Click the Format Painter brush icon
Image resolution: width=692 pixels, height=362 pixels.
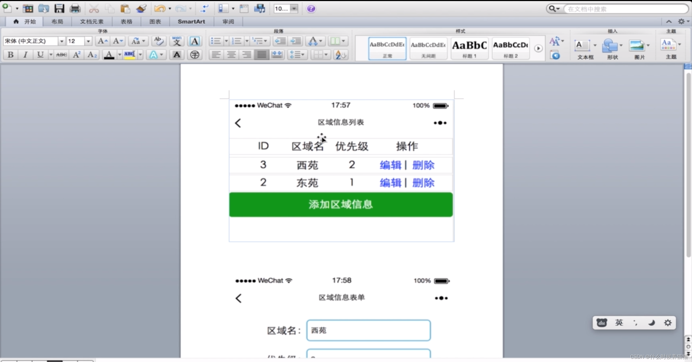click(x=141, y=9)
